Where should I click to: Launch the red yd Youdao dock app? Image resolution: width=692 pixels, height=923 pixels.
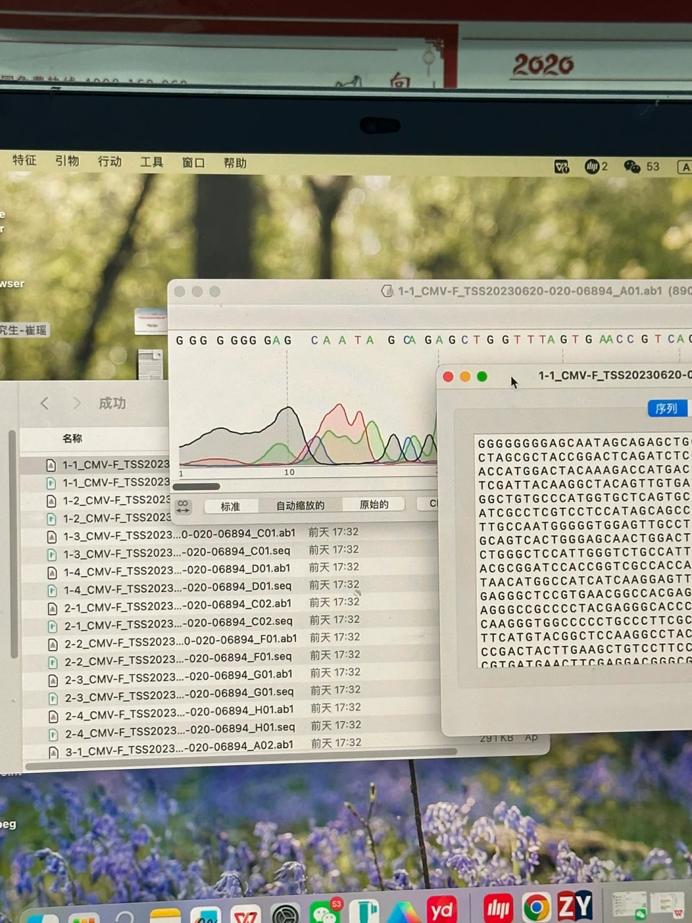point(441,909)
